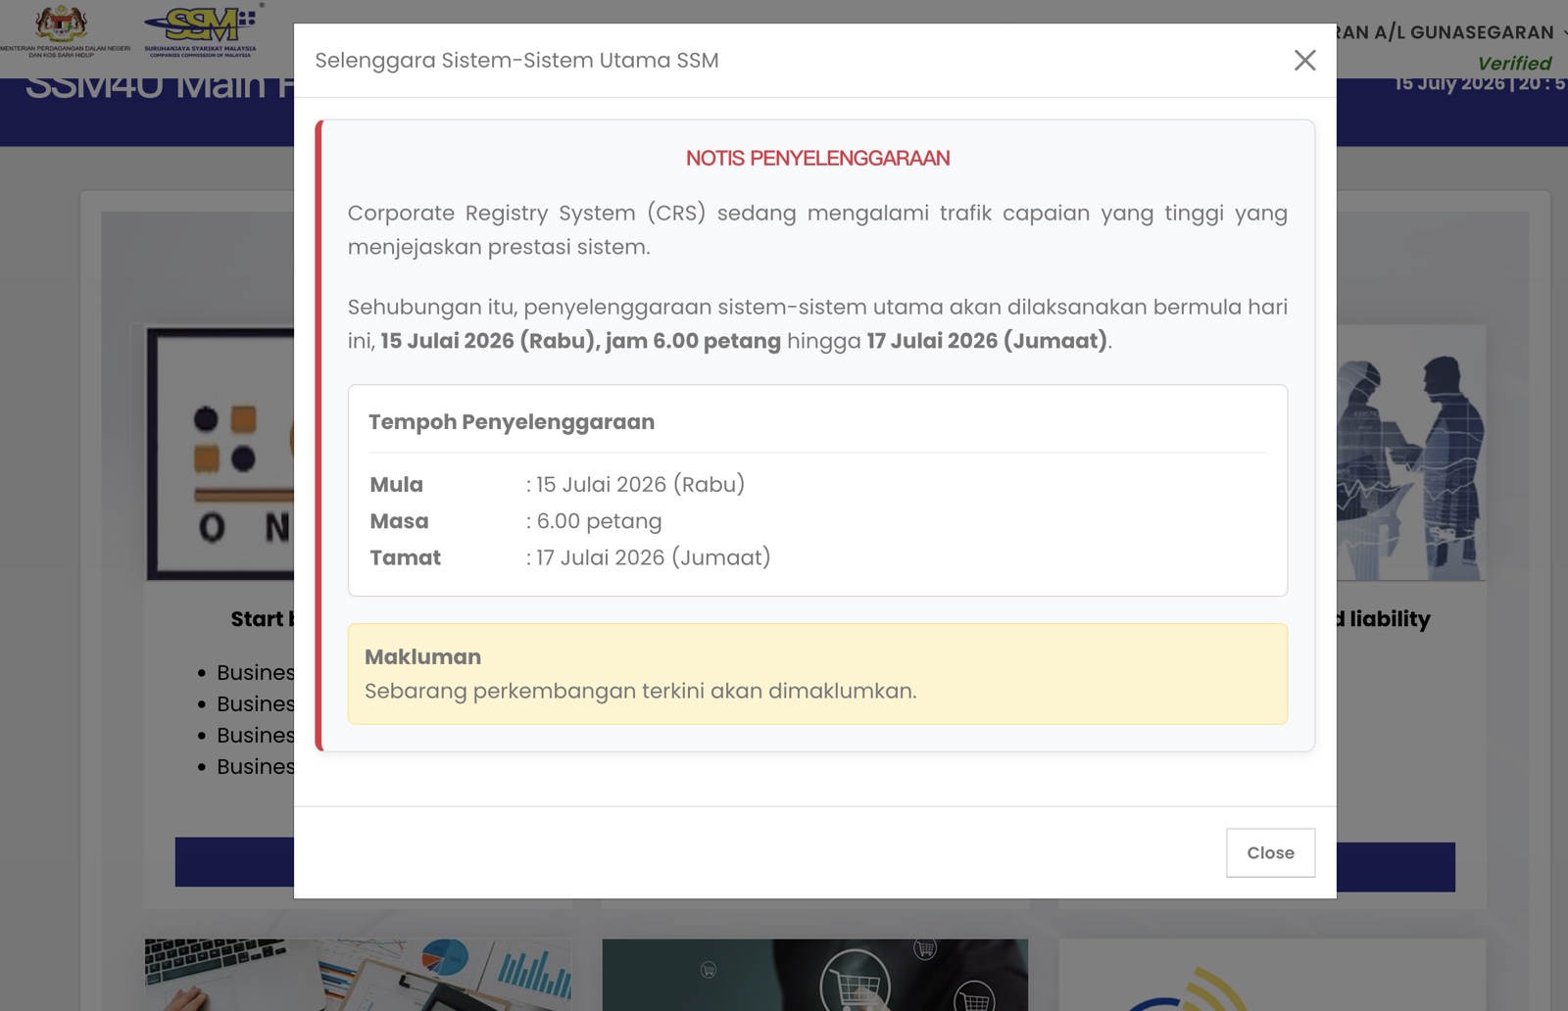Click the blue button under the liability card
1568x1011 pixels.
1396,867
